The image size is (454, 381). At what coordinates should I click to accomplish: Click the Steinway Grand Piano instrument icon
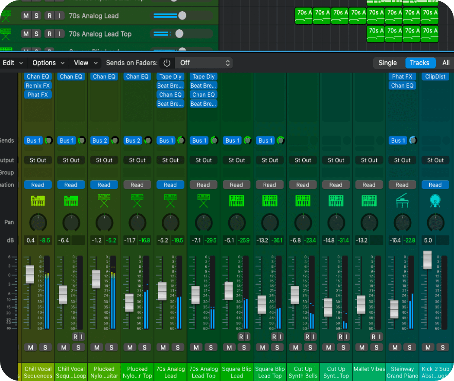[x=402, y=201]
